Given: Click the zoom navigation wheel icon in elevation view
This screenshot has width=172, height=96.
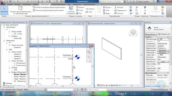Looking at the screenshot, I should (x=88, y=52).
